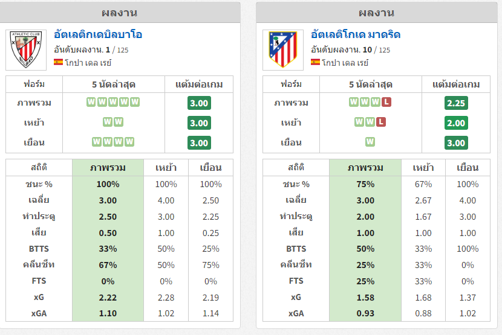Click Bilbao's overall 3.00 points-per-game badge

click(199, 103)
